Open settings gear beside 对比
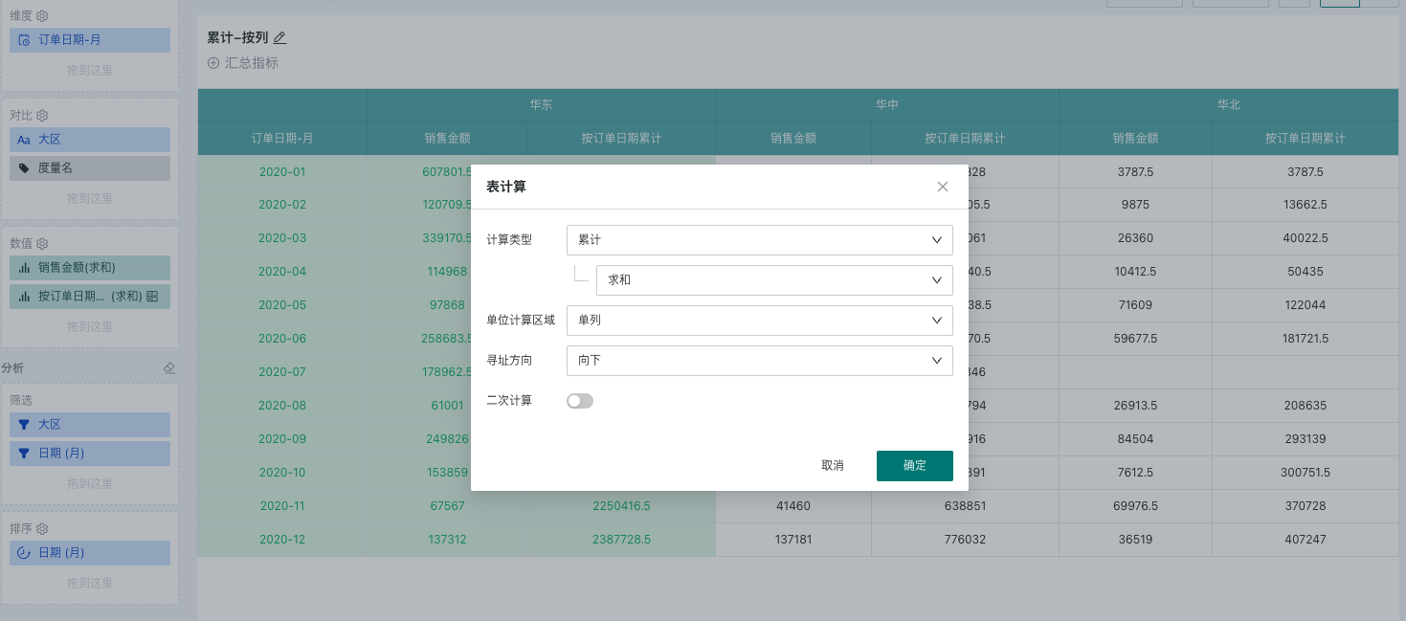Viewport: 1406px width, 621px height. point(43,116)
